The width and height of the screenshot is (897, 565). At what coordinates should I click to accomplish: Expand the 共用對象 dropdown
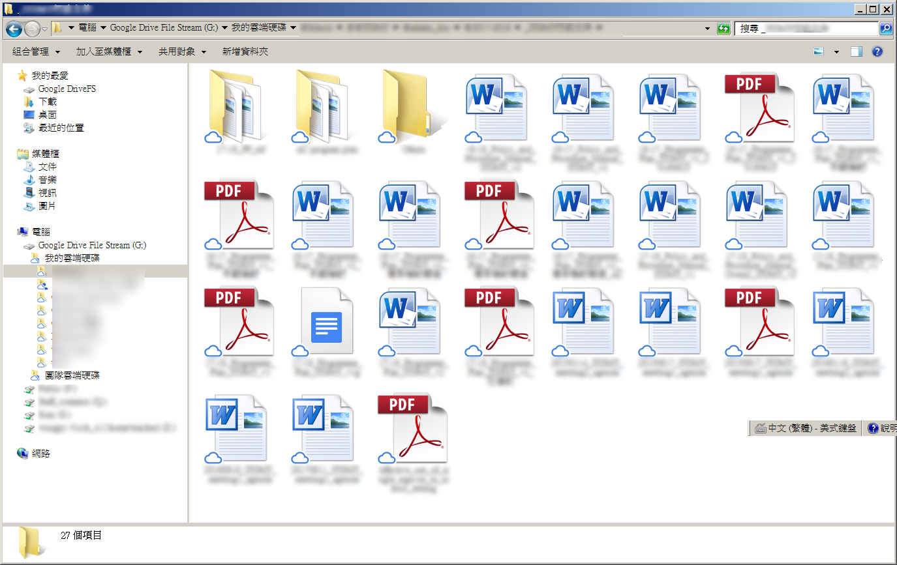(x=182, y=51)
